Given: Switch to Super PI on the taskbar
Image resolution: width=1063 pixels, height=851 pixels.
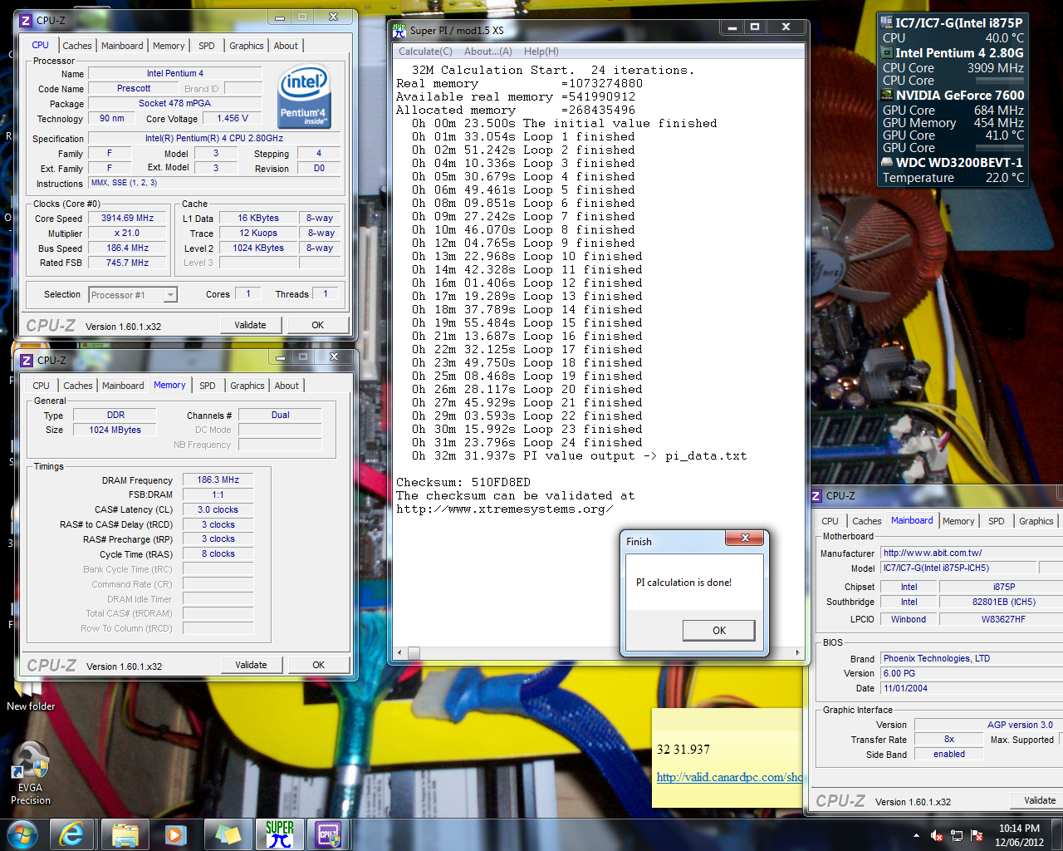Looking at the screenshot, I should tap(279, 834).
